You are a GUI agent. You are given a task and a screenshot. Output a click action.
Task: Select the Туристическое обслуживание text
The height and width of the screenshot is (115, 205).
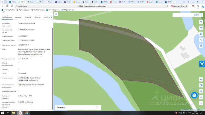[x=31, y=85]
